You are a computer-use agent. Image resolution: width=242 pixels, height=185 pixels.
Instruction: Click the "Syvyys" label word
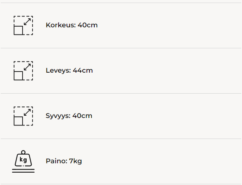click(57, 116)
